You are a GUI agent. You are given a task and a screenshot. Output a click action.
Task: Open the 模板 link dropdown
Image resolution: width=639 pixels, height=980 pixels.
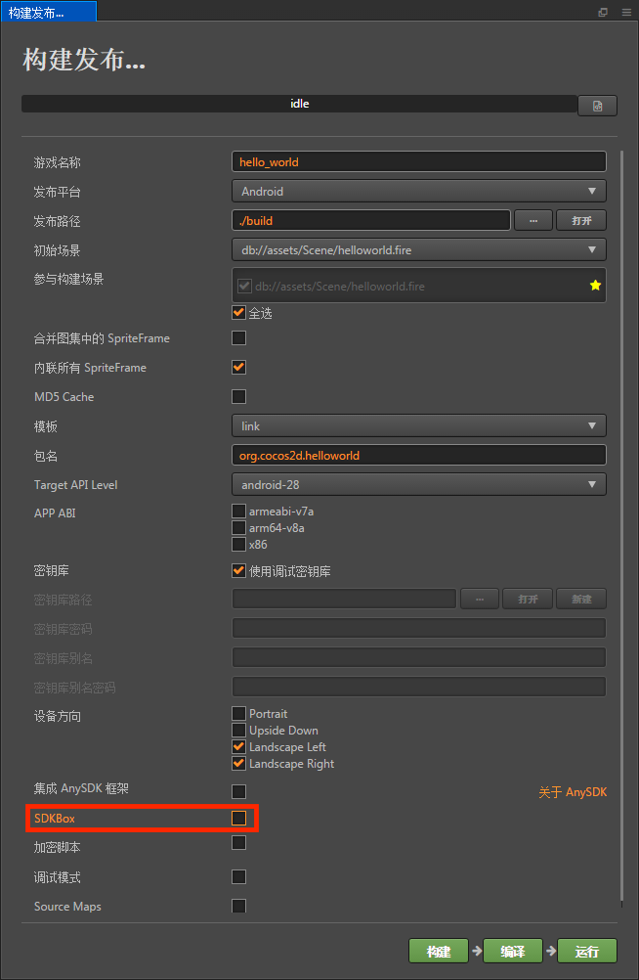(x=419, y=426)
